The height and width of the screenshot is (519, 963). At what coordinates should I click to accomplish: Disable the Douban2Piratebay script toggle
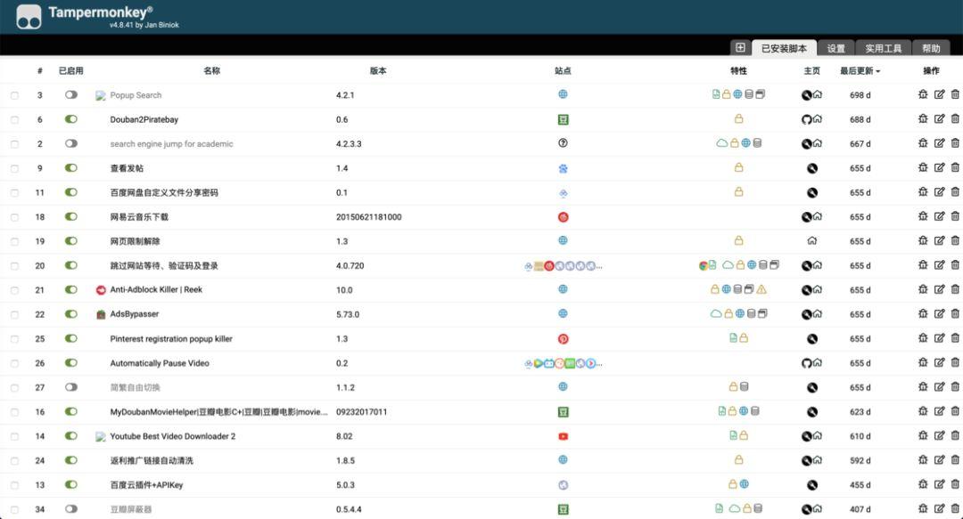[71, 119]
